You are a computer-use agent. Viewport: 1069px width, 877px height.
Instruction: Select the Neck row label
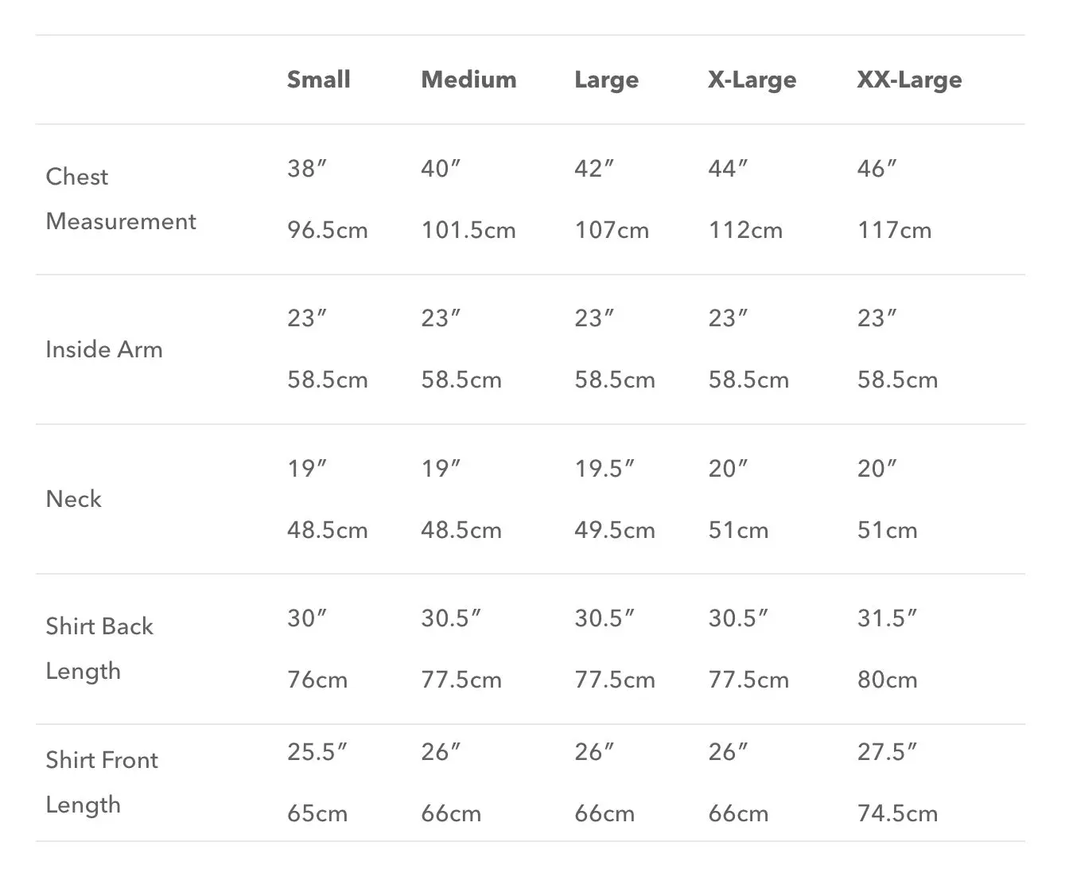pos(73,499)
